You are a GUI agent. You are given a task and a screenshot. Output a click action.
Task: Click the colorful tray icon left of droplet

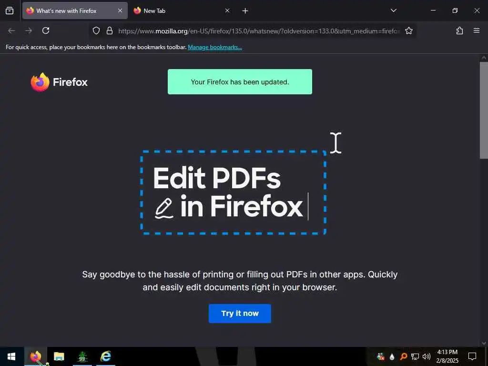[380, 356]
